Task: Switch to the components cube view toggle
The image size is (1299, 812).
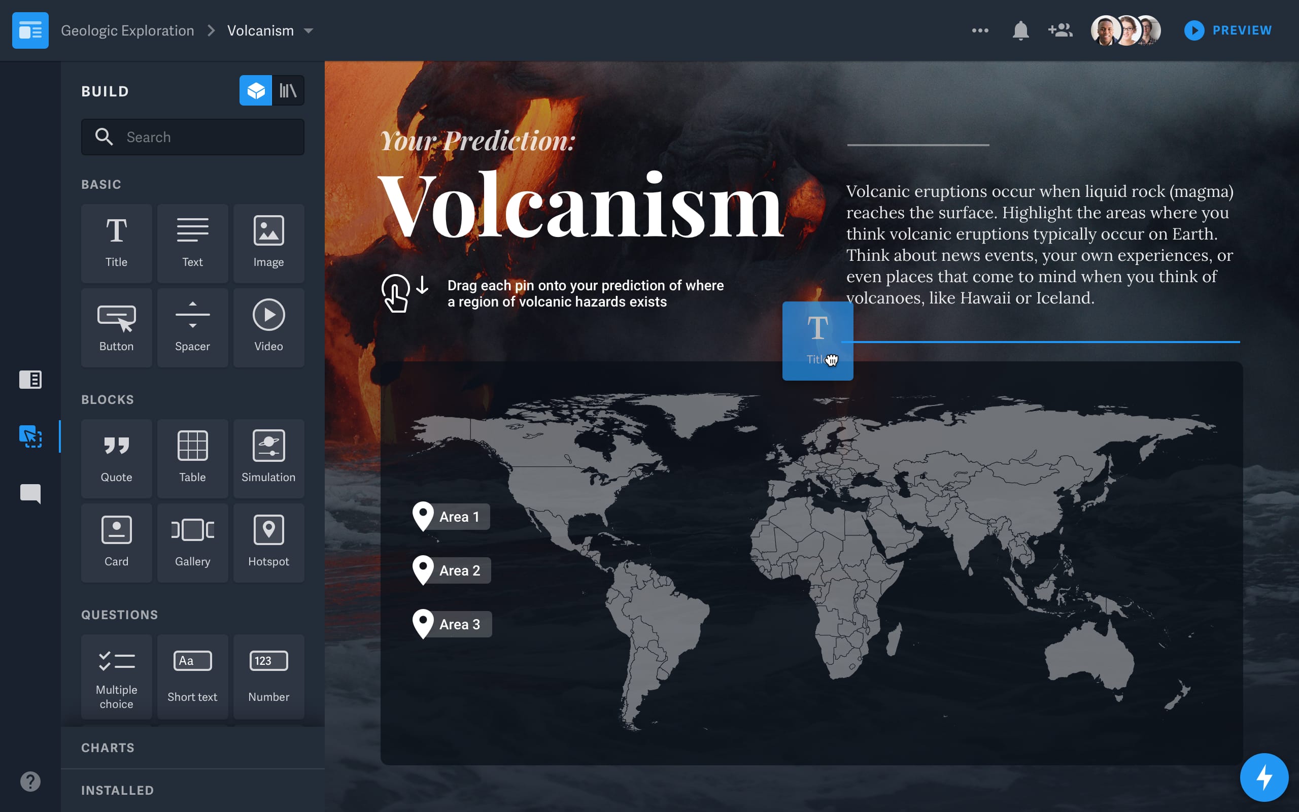Action: (x=256, y=91)
